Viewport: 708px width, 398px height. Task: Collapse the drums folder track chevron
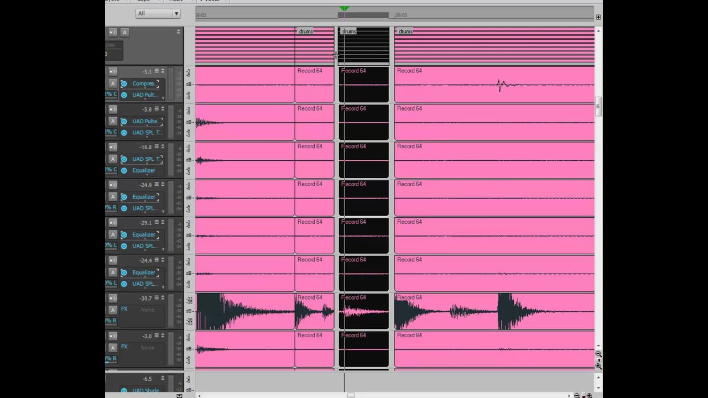178,32
